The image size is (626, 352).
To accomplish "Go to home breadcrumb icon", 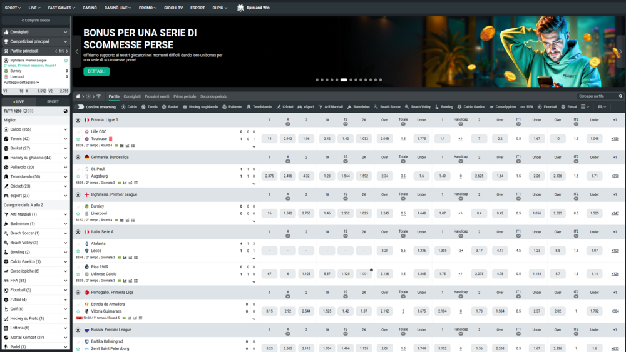I will coord(78,96).
